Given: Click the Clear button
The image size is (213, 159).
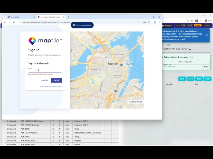Looking at the screenshot, I should [x=207, y=79].
